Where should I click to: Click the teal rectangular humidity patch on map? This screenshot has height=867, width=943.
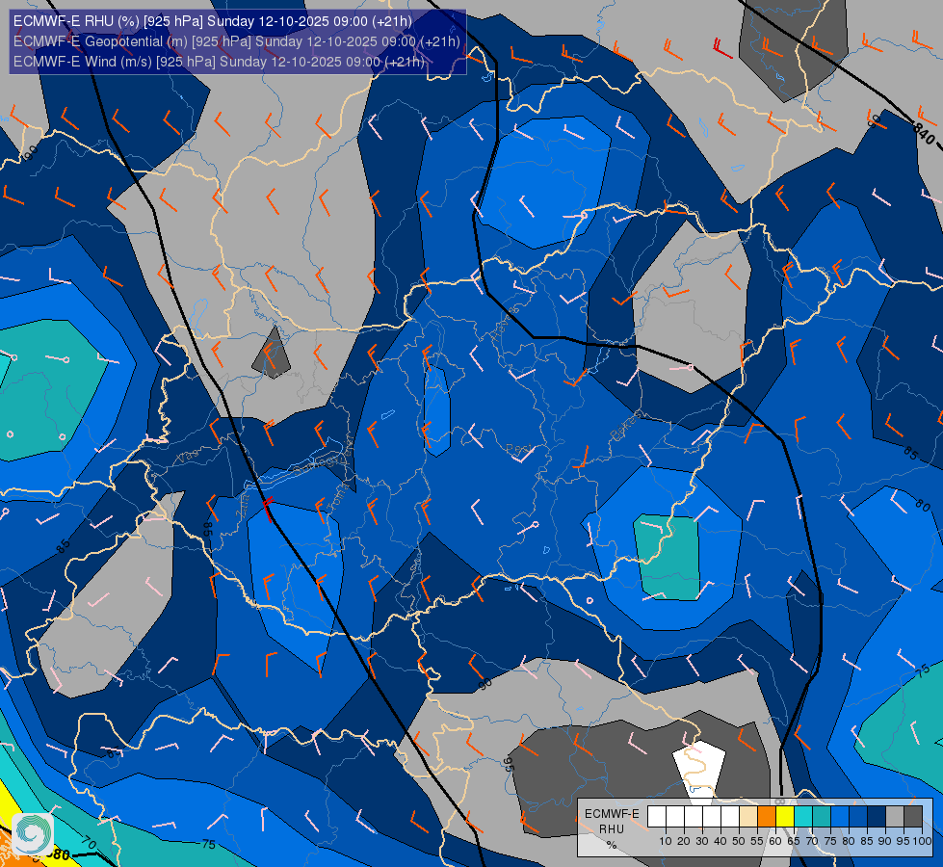(x=668, y=558)
